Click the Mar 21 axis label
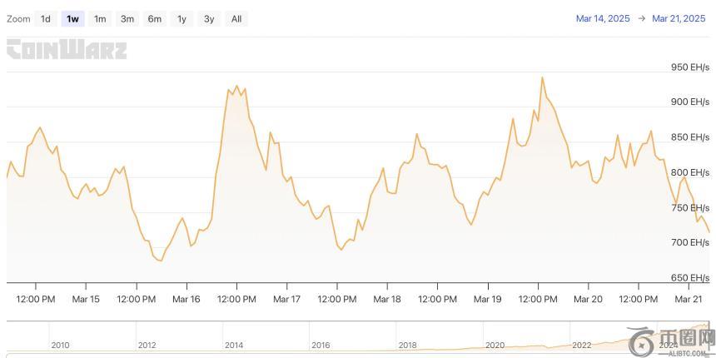Viewport: 716px width, 358px height. (689, 299)
